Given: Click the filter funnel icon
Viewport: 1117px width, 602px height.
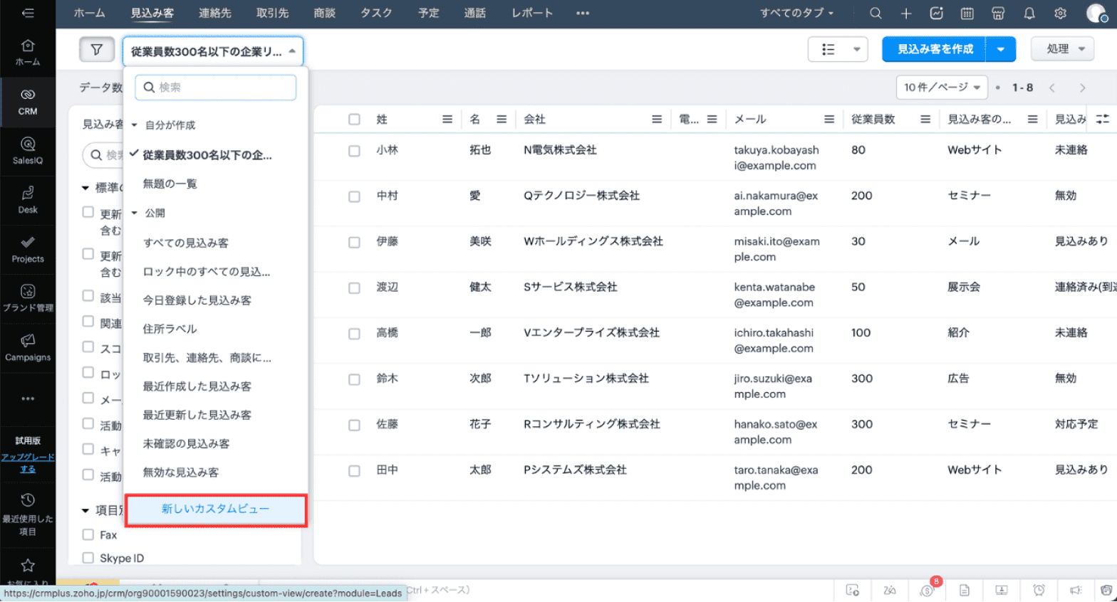Looking at the screenshot, I should [x=96, y=50].
